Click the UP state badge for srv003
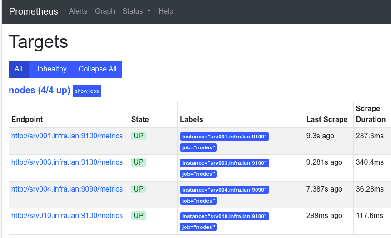 [x=139, y=162]
